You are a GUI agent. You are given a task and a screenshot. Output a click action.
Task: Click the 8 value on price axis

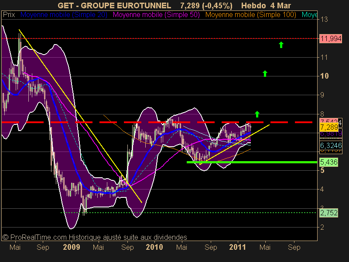click(322, 114)
